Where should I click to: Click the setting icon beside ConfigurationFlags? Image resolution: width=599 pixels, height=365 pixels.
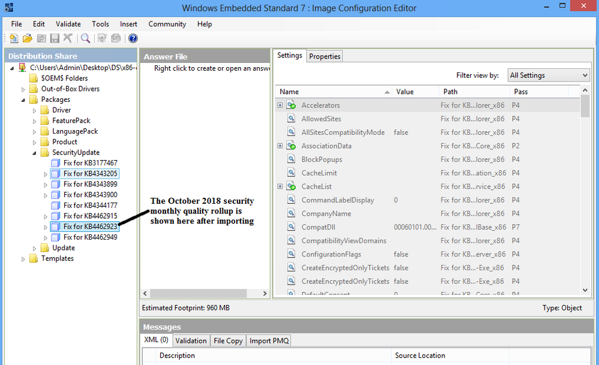tap(291, 254)
